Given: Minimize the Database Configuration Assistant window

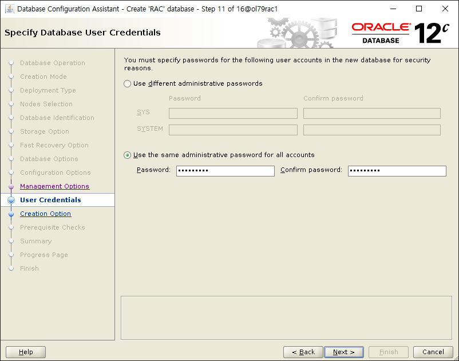Looking at the screenshot, I should [x=393, y=9].
